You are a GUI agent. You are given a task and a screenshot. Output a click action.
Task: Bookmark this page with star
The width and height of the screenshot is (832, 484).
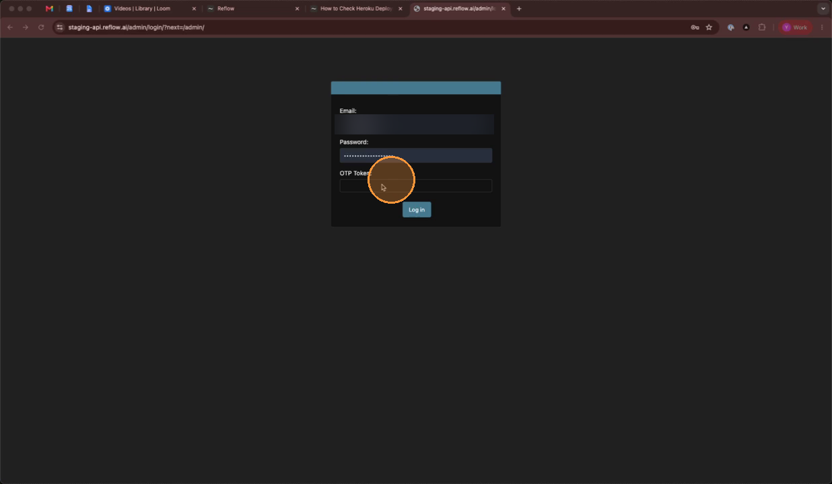(709, 28)
